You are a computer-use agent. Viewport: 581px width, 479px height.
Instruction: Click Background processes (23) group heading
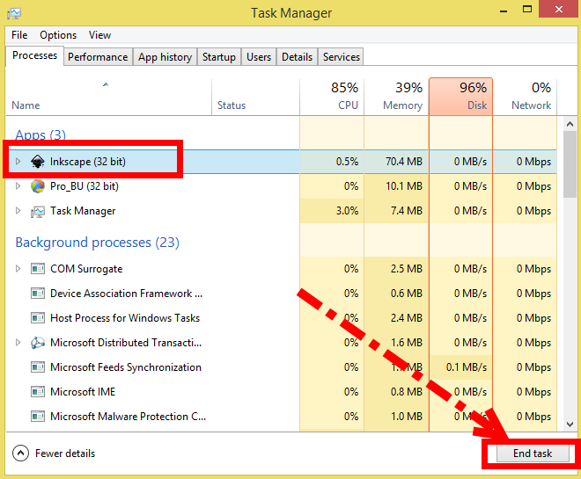point(98,243)
